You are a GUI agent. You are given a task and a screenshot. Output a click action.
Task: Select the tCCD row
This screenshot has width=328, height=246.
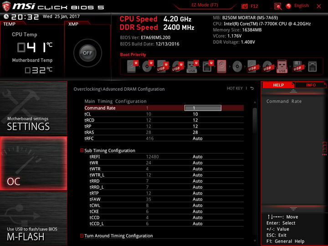167,217
